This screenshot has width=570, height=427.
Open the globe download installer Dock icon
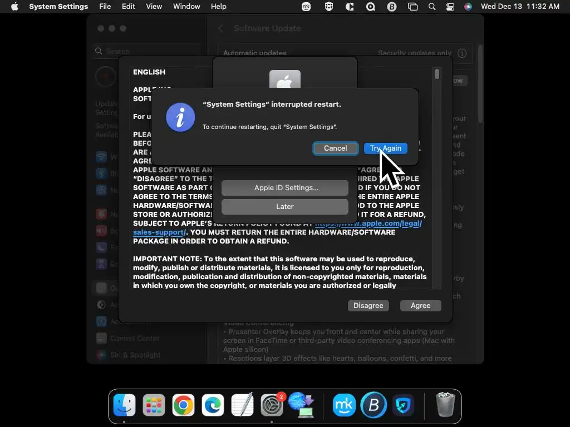click(301, 405)
